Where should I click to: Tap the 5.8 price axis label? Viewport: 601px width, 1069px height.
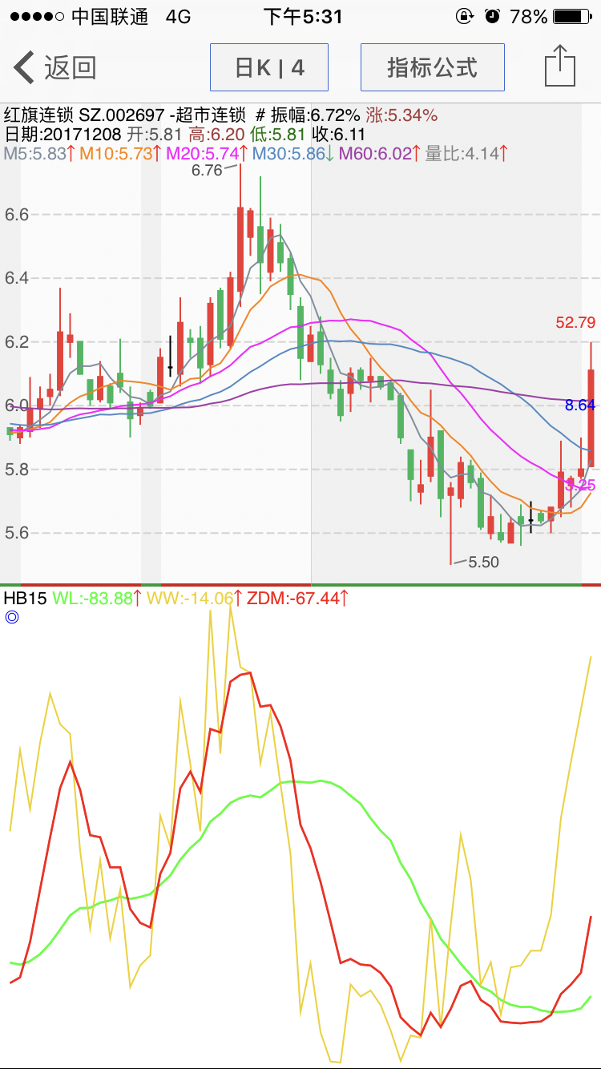(x=16, y=469)
